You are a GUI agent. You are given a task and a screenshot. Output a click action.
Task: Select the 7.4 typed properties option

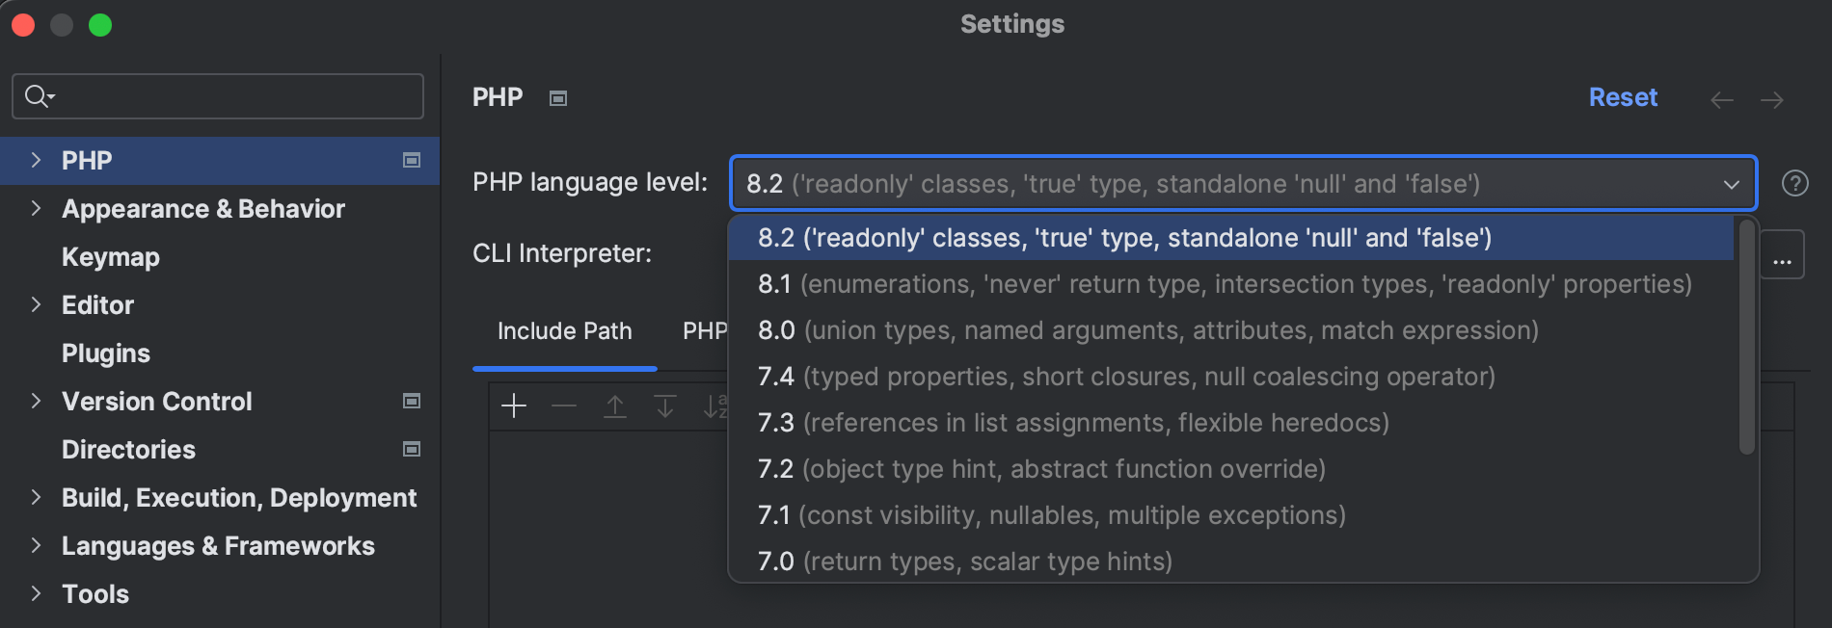coord(1126,377)
